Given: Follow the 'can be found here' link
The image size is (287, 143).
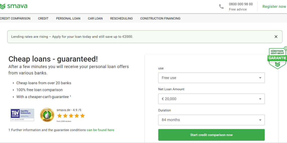Looking at the screenshot, I should [100, 130].
